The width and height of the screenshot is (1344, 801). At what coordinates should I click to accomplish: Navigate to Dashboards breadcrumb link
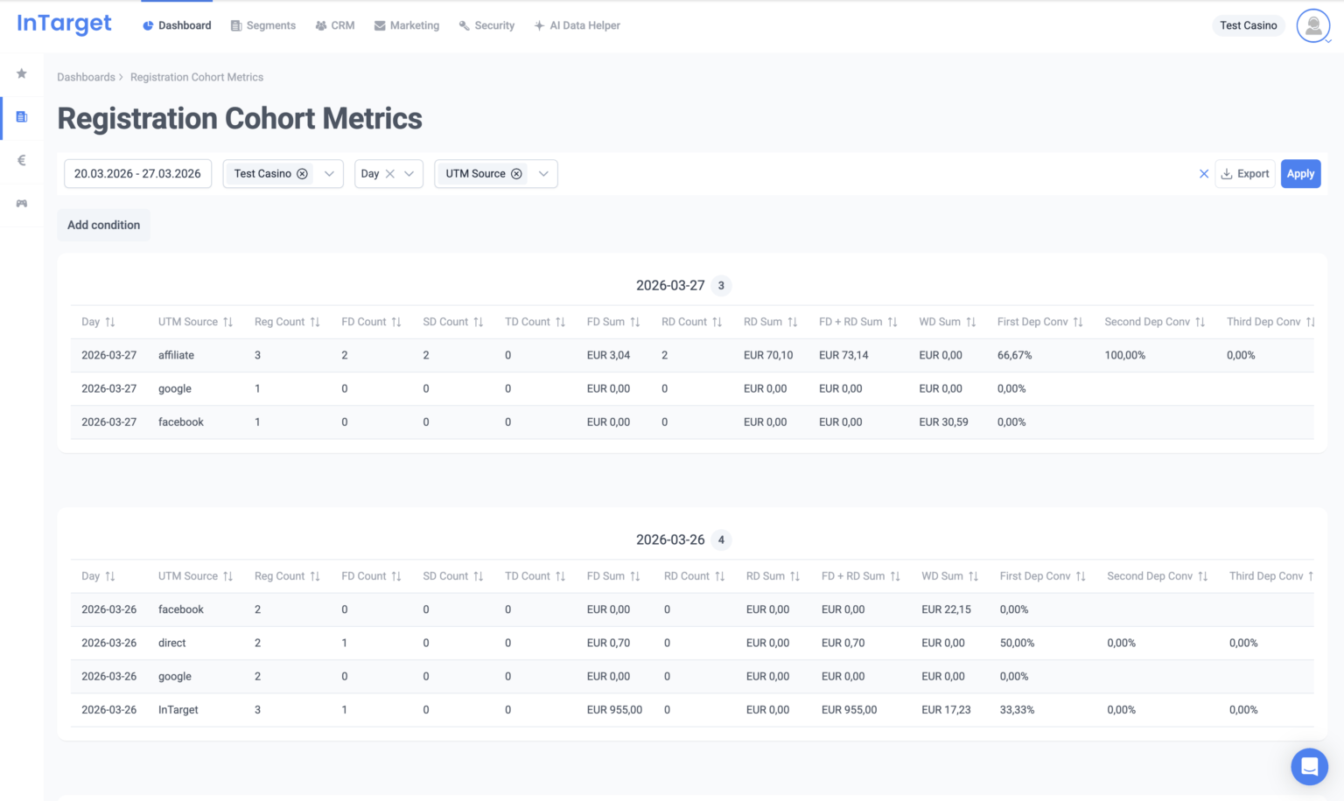tap(86, 77)
